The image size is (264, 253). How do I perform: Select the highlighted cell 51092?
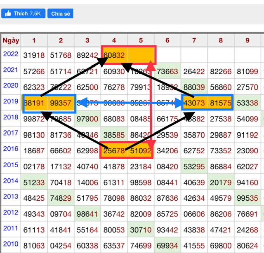(140, 150)
